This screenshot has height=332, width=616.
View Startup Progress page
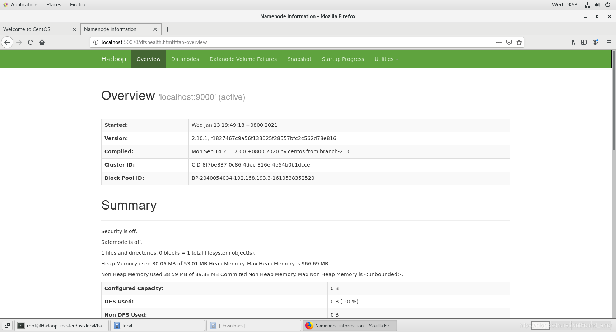point(343,59)
